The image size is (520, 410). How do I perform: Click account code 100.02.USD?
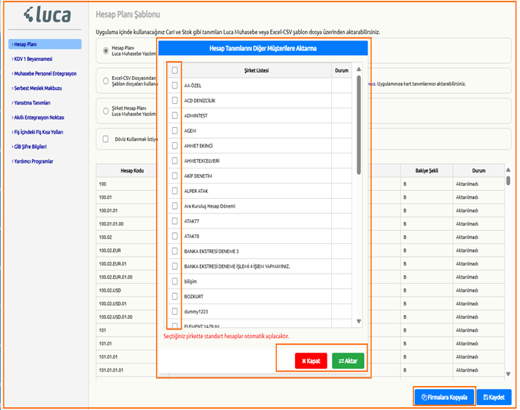coord(110,290)
